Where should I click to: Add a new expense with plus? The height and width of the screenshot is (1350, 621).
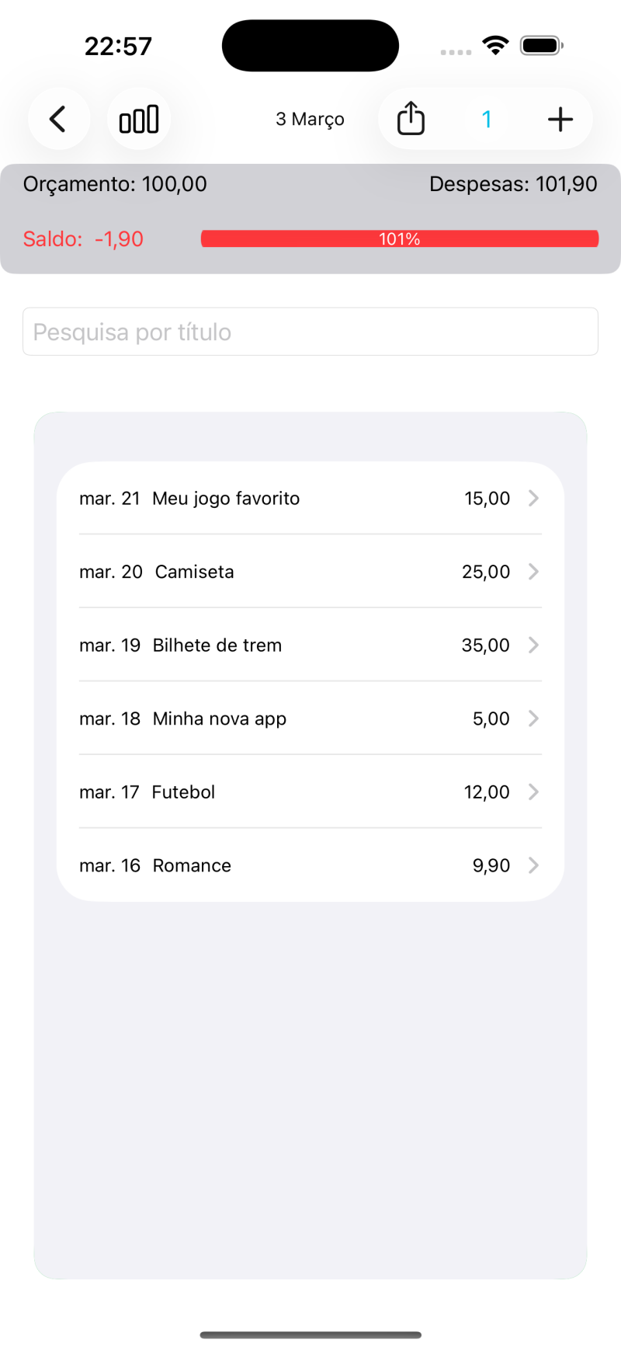[560, 120]
